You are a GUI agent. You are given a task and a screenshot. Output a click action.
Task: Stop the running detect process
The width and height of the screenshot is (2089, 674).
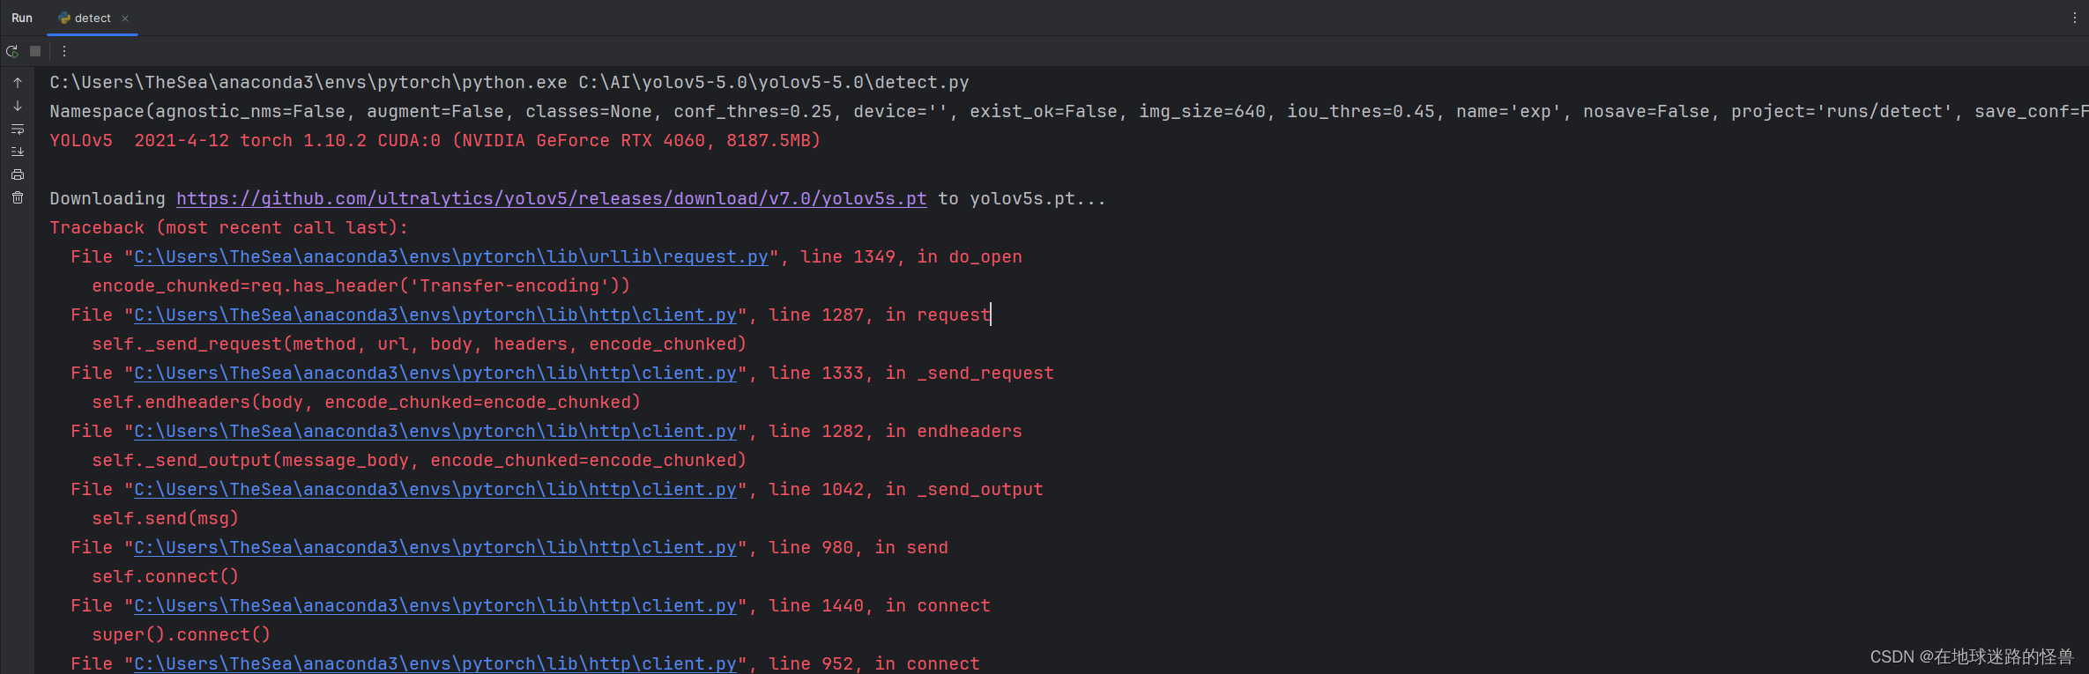point(35,51)
